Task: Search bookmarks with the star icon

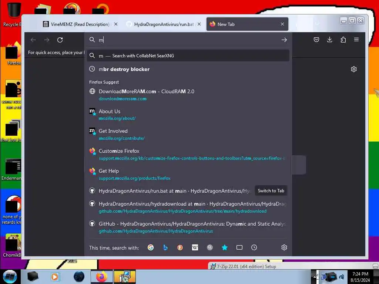Action: (225, 247)
